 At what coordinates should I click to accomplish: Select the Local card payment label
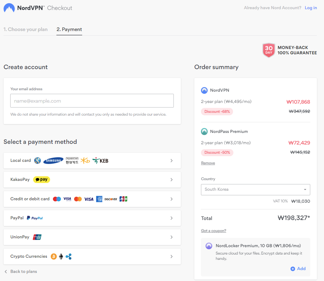(x=20, y=160)
